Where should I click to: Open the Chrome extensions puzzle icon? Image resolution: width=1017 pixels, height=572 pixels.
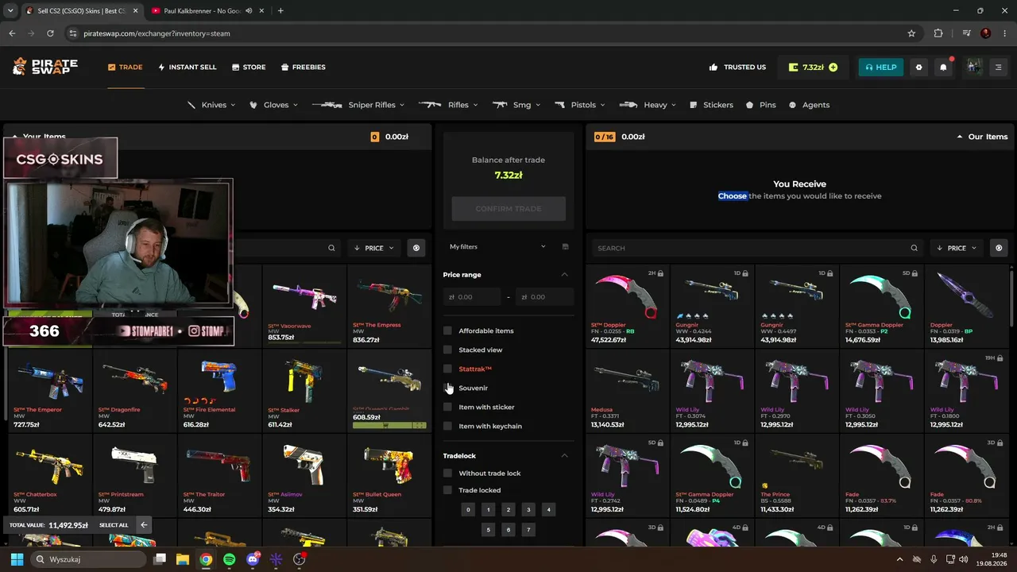pos(938,33)
